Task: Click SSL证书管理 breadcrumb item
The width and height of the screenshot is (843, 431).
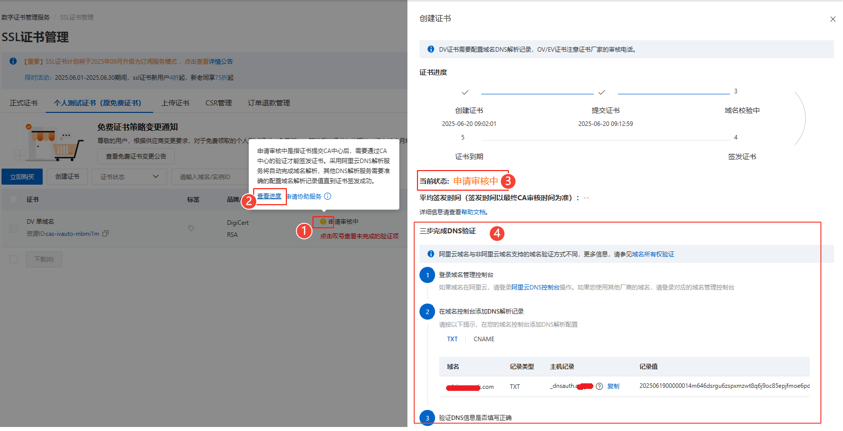Action: (x=77, y=17)
